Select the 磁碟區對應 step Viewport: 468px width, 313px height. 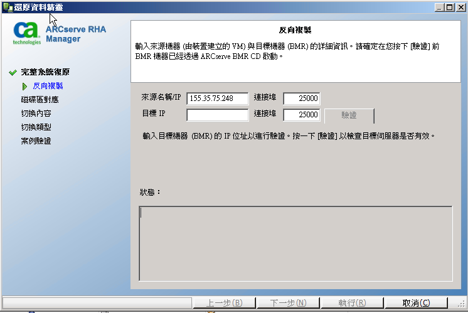pos(40,100)
